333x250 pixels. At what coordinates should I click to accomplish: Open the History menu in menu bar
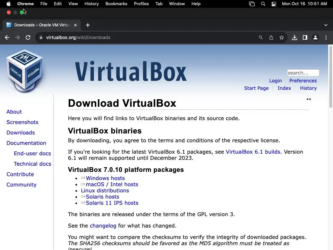[91, 4]
